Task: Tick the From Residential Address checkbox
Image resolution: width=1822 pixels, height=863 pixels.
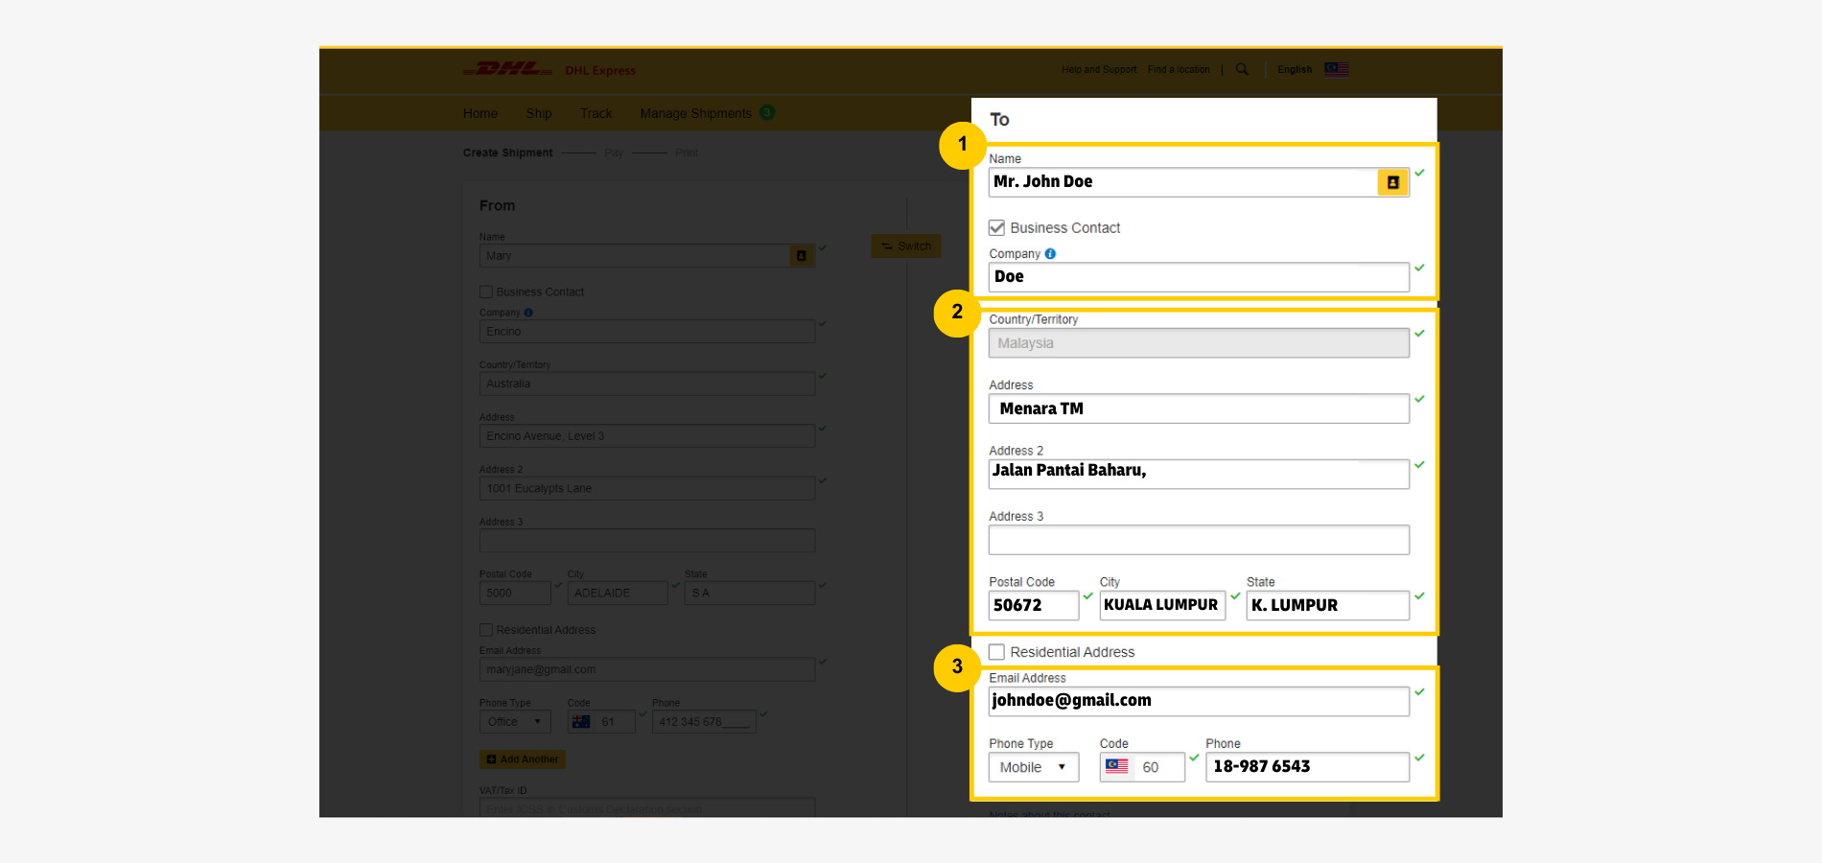Action: (486, 630)
